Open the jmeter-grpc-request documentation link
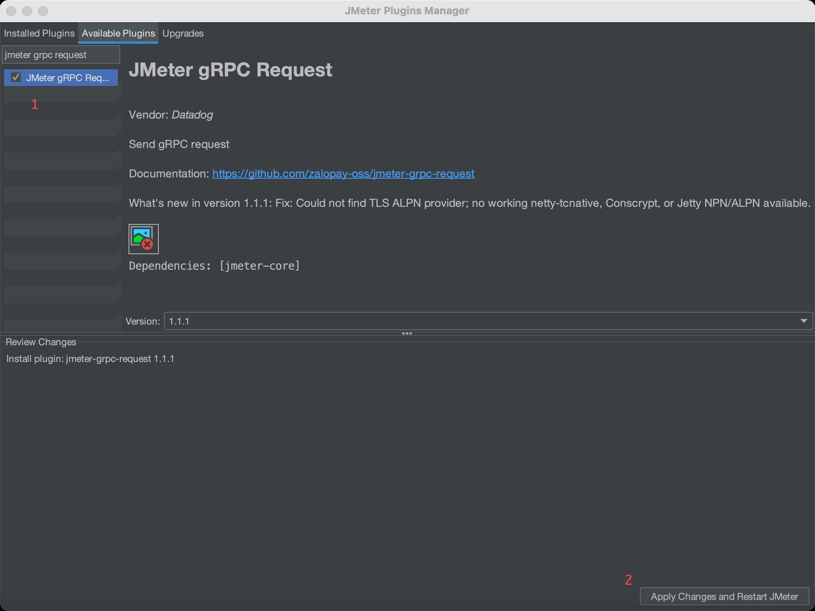Image resolution: width=815 pixels, height=611 pixels. click(343, 173)
